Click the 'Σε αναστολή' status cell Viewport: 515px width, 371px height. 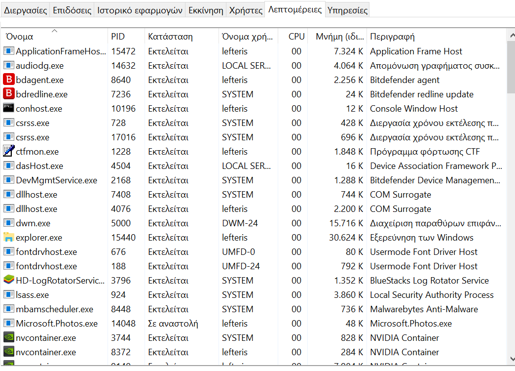173,324
